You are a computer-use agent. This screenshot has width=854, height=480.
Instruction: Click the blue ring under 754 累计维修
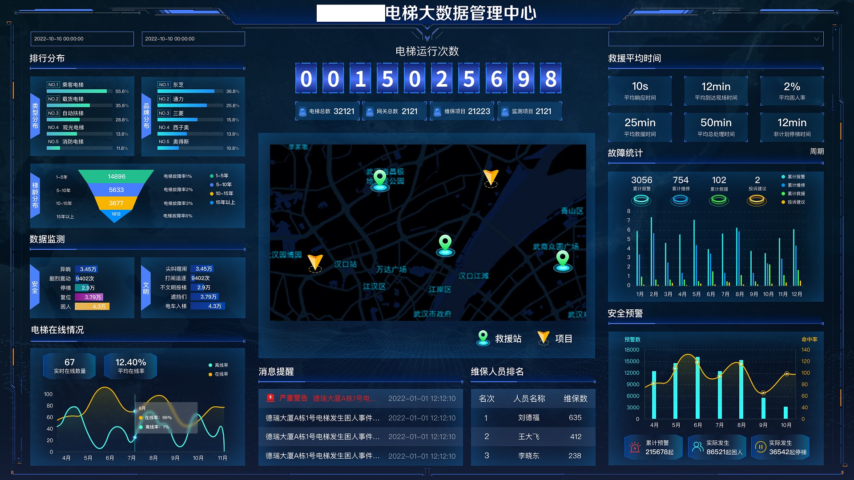680,200
